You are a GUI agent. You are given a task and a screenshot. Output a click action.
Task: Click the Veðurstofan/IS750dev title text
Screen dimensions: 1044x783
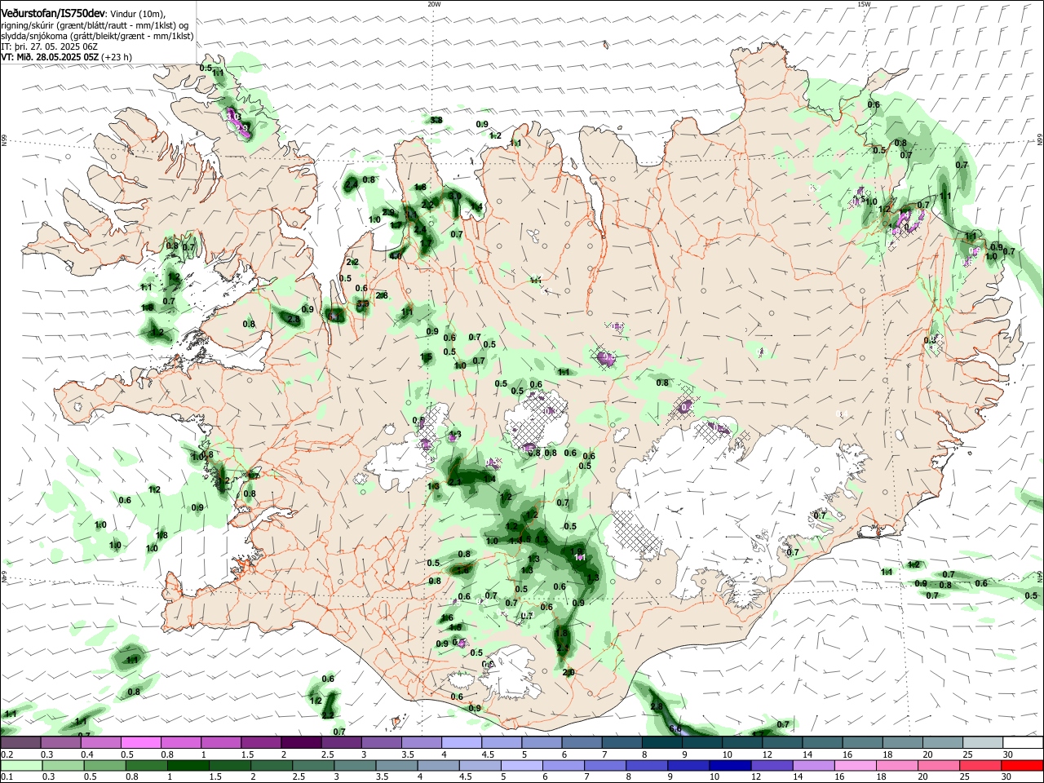tap(53, 13)
